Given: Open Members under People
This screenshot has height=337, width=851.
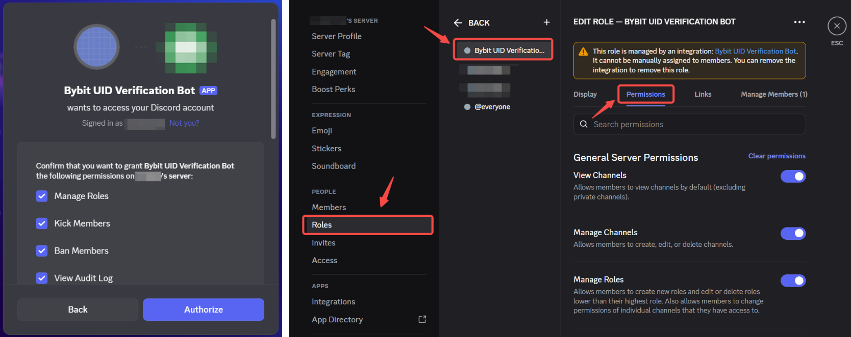Looking at the screenshot, I should pos(329,207).
